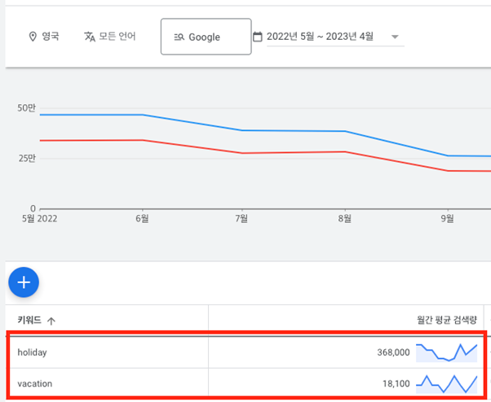Select the holiday keyword row
491x402 pixels.
tap(246, 352)
